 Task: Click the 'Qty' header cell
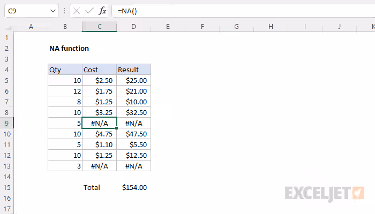click(65, 70)
